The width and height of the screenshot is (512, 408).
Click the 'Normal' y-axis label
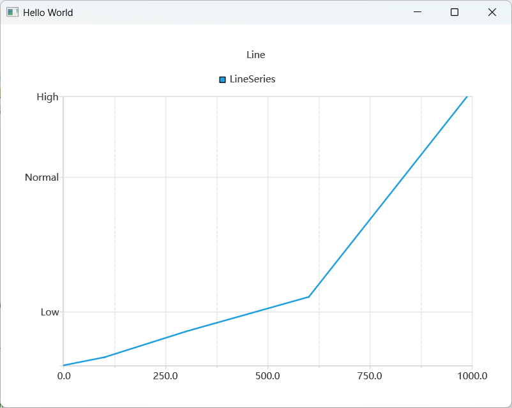(41, 178)
